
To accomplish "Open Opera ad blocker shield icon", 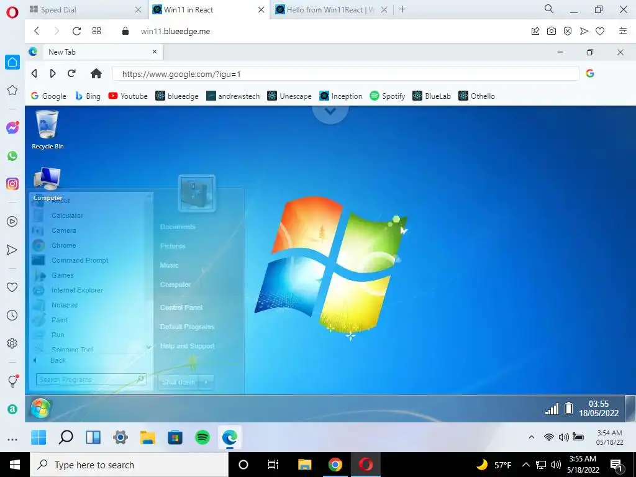I will coord(568,31).
